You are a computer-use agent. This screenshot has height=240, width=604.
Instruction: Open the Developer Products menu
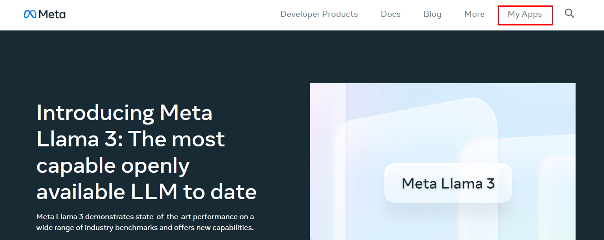pyautogui.click(x=319, y=14)
